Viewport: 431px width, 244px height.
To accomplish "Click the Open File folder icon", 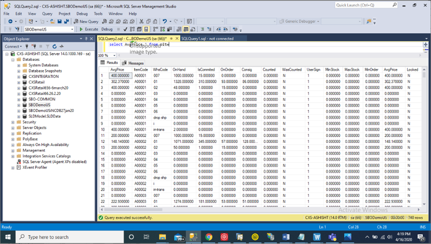I will pyautogui.click(x=52, y=22).
